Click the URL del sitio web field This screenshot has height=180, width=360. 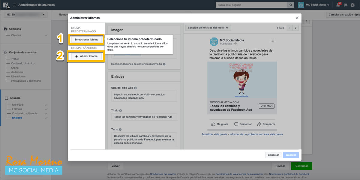[144, 96]
